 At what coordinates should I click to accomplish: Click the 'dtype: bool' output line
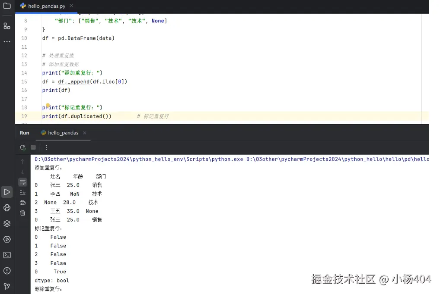[52, 280]
